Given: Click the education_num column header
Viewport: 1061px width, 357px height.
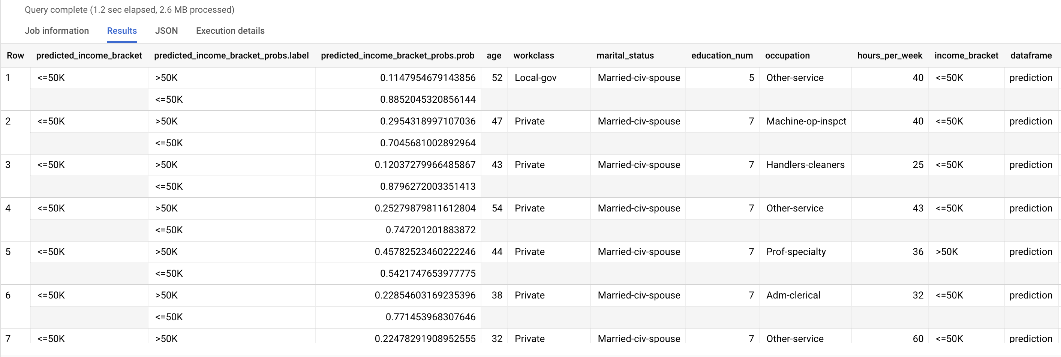Looking at the screenshot, I should tap(722, 55).
